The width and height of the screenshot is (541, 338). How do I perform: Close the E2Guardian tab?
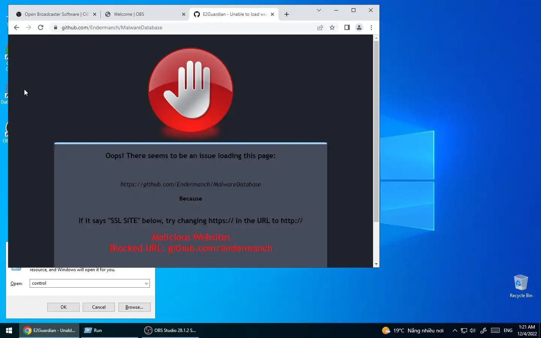pos(272,14)
